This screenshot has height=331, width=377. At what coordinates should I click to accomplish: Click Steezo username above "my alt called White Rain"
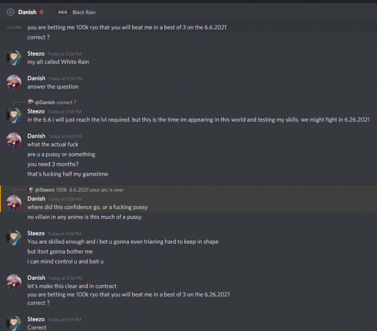(36, 53)
